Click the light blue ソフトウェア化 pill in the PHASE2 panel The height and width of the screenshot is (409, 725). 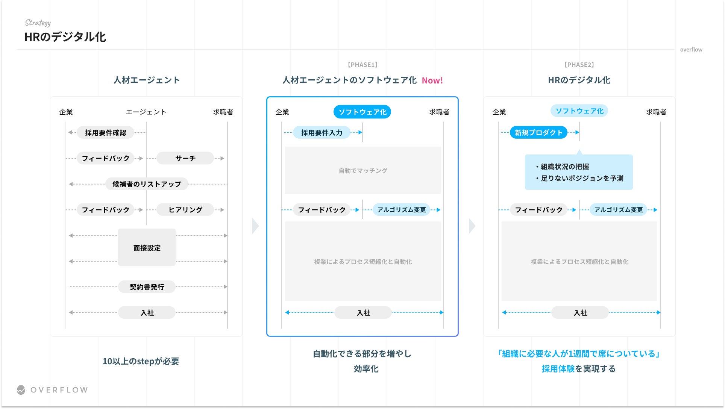click(x=579, y=111)
